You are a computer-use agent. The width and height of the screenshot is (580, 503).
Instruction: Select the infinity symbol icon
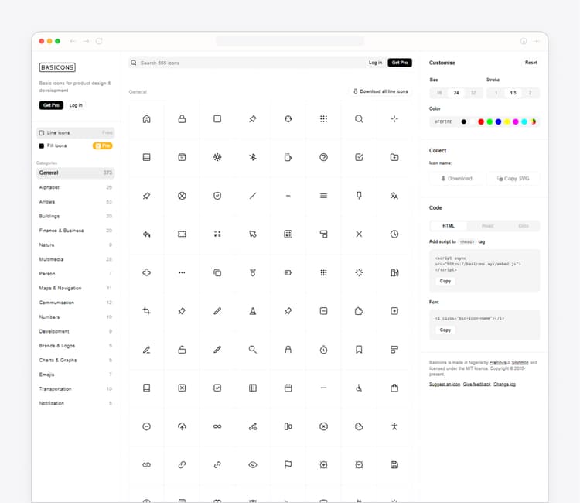point(217,426)
